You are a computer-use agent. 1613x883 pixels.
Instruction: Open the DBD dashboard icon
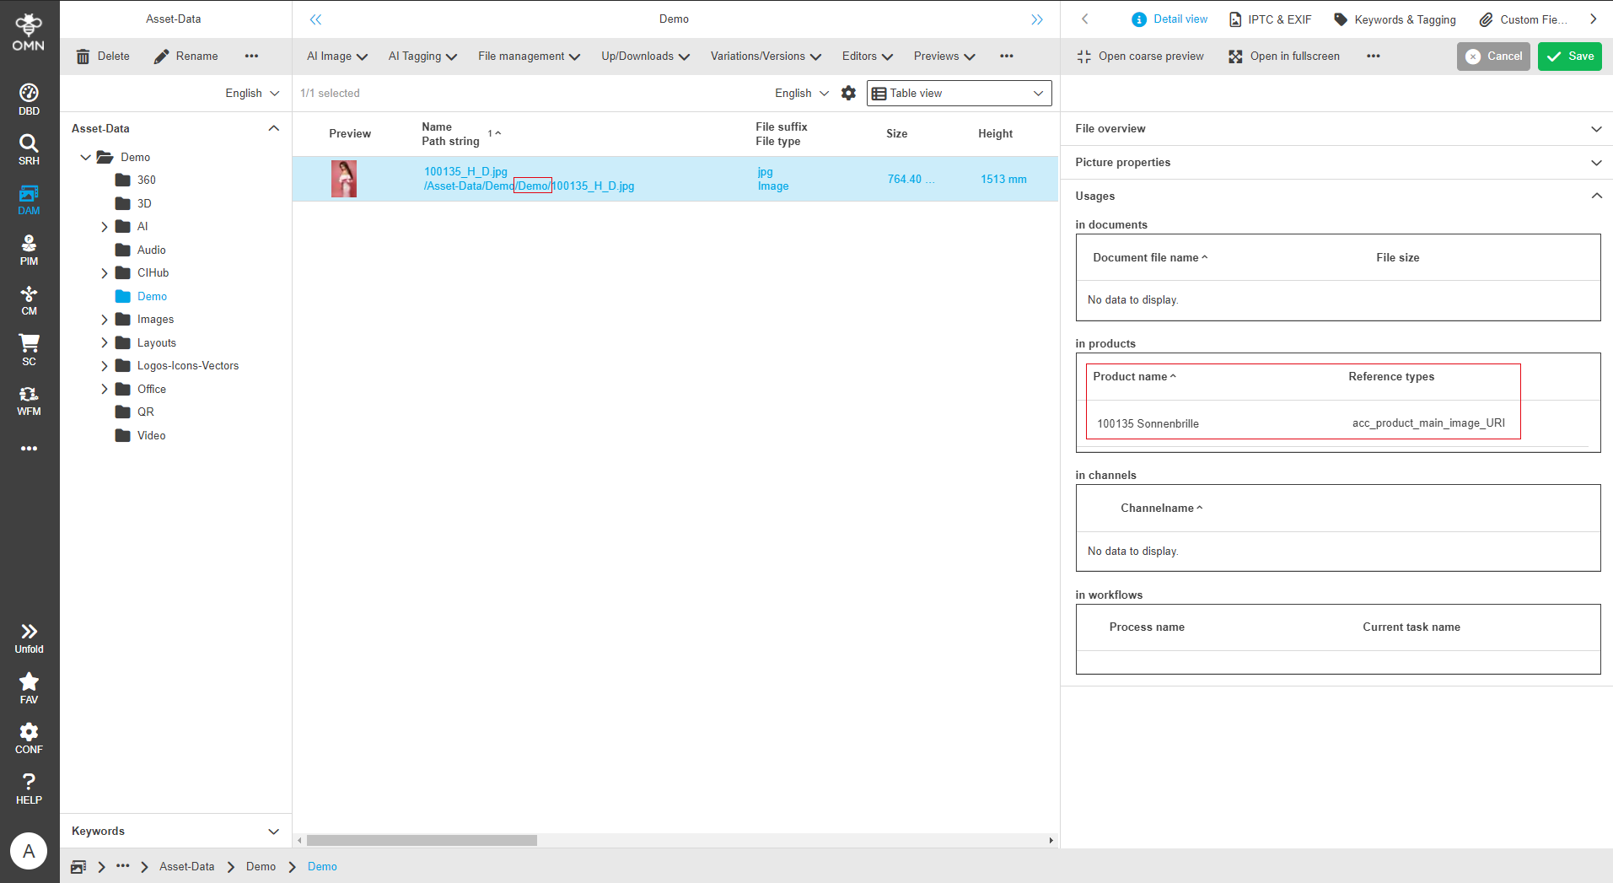(29, 100)
